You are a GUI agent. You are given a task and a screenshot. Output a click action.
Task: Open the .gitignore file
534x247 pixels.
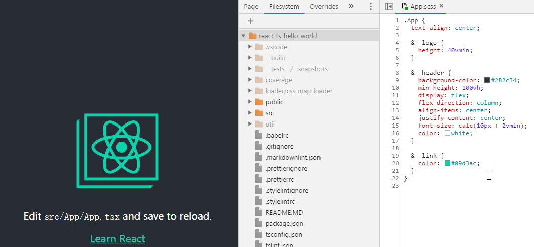click(280, 146)
